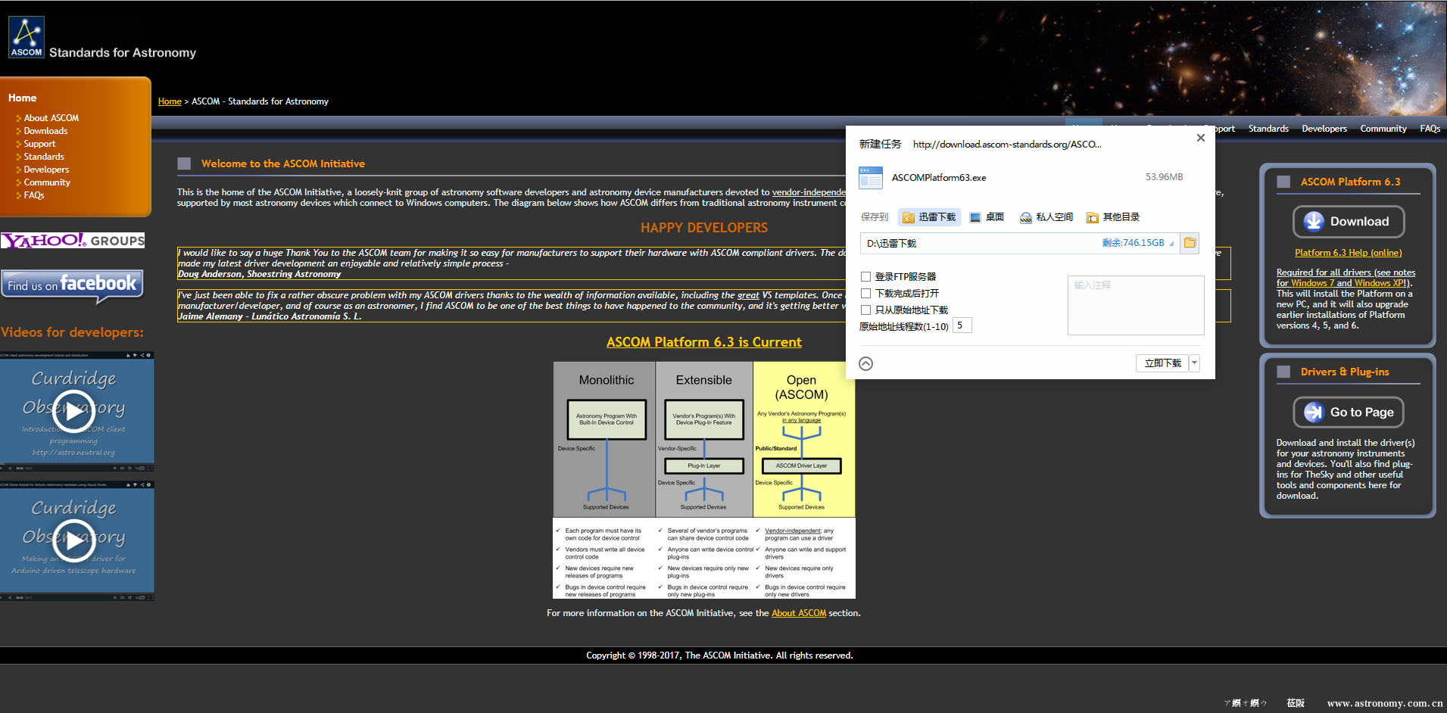Open the ASCOM Platform 6.3 is Current link
Viewport: 1447px width, 713px height.
[x=704, y=342]
